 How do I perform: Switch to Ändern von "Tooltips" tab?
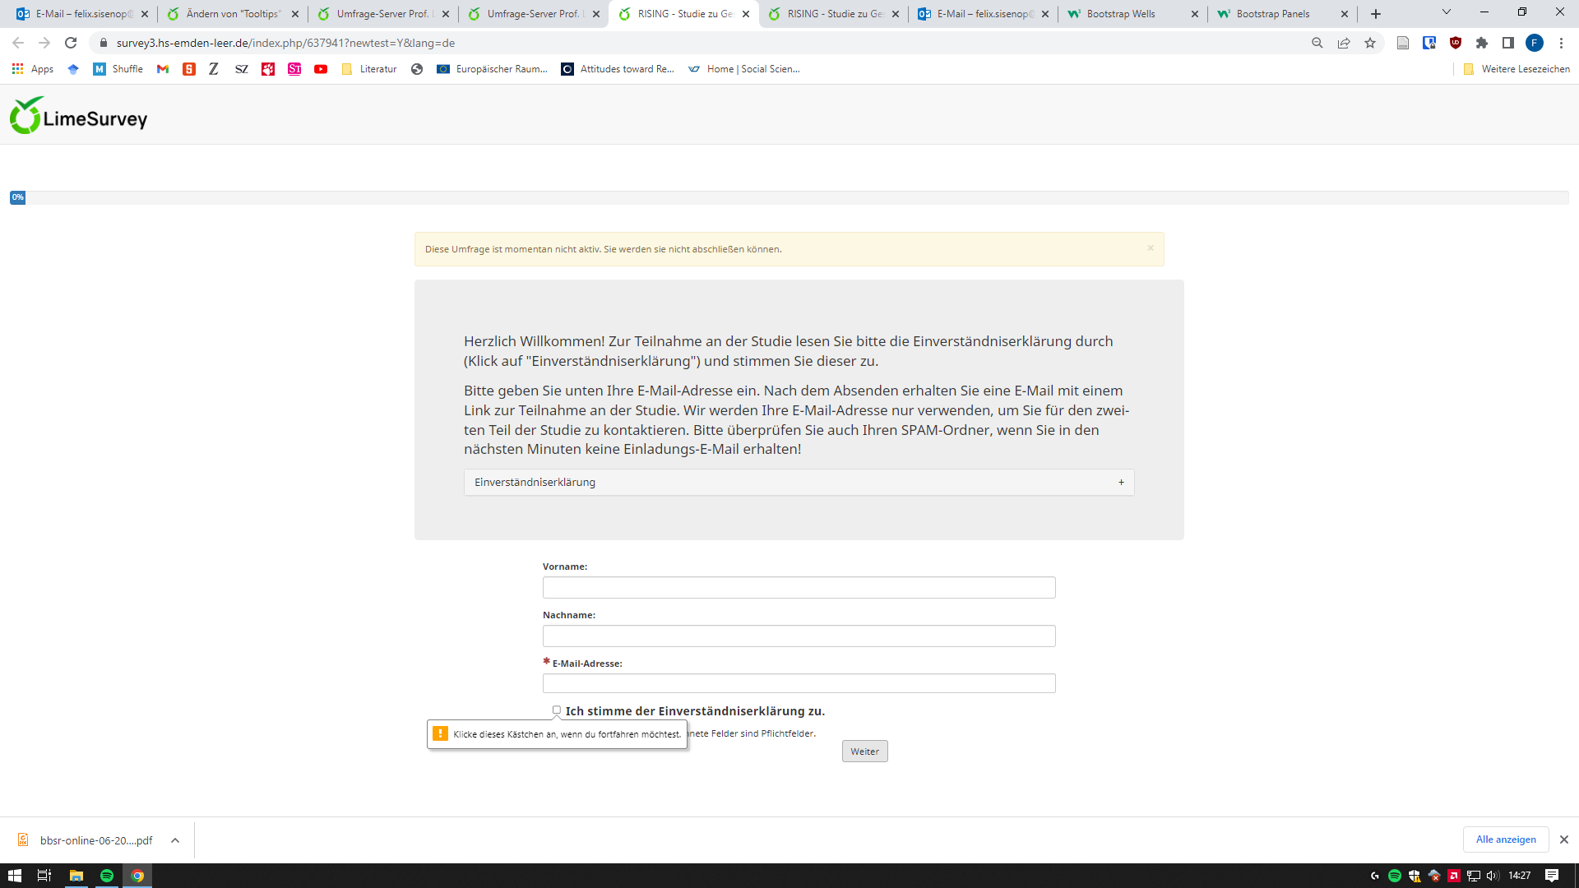pyautogui.click(x=233, y=14)
